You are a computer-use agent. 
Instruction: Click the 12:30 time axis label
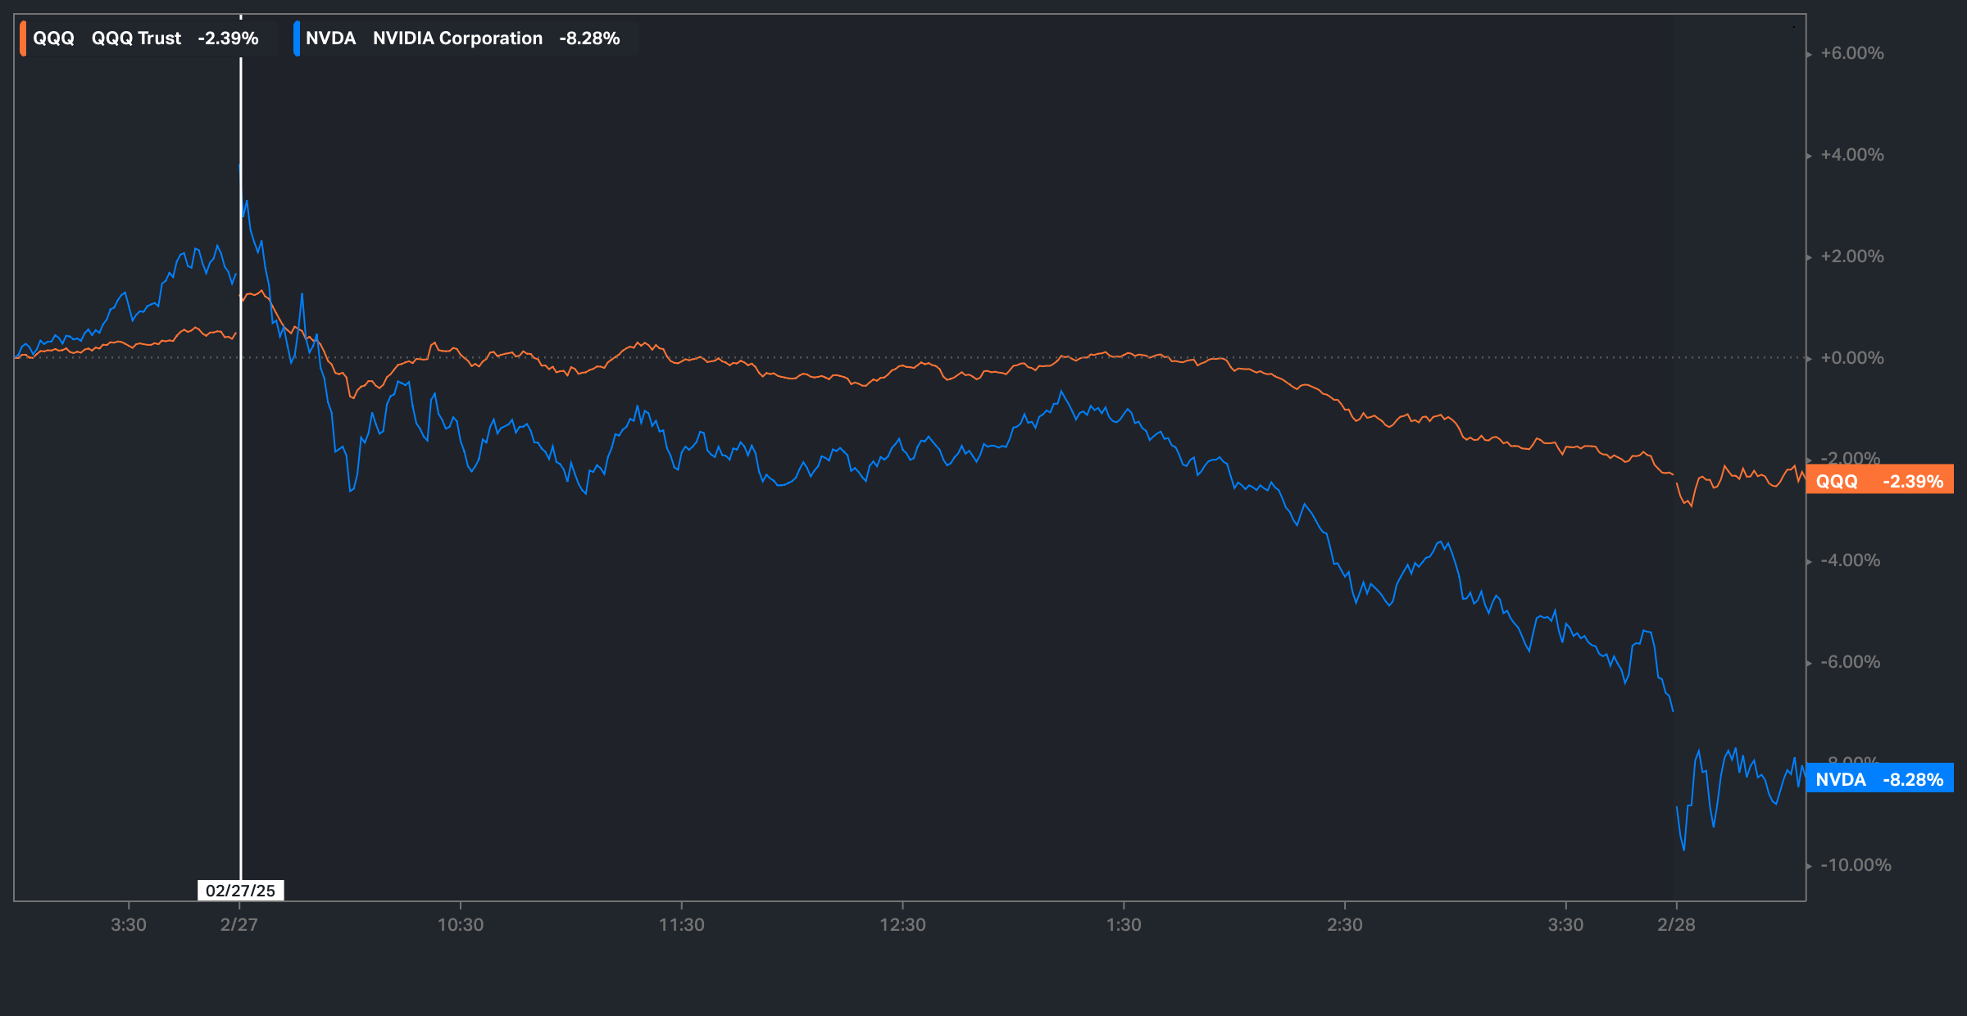tap(902, 925)
